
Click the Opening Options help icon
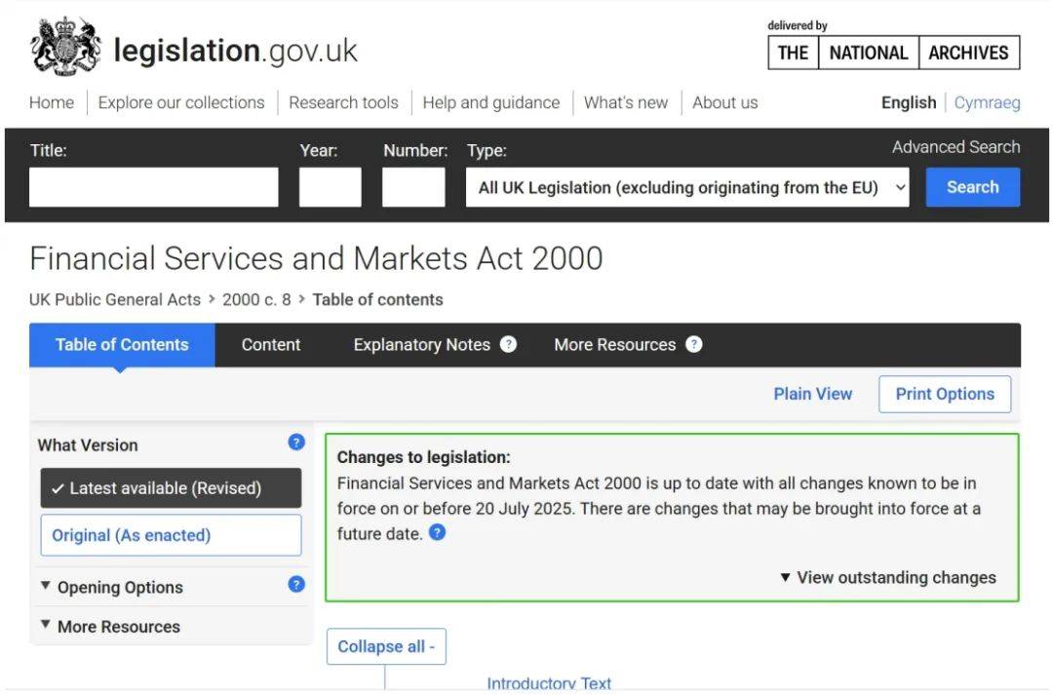[296, 584]
